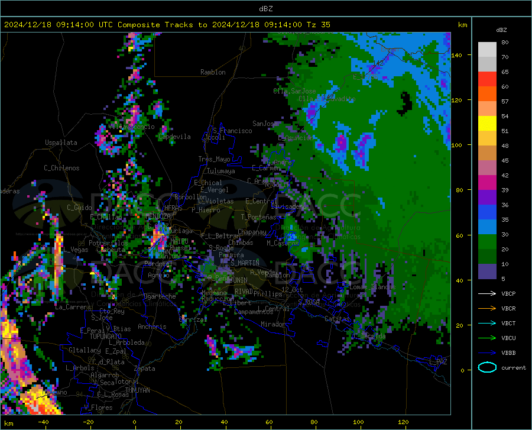Pick the light blue 30-35 dBZ swatch
The height and width of the screenshot is (430, 532).
[x=487, y=227]
